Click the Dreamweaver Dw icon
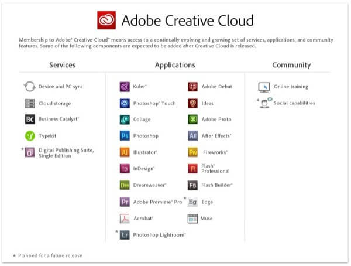The height and width of the screenshot is (266, 351). point(125,185)
